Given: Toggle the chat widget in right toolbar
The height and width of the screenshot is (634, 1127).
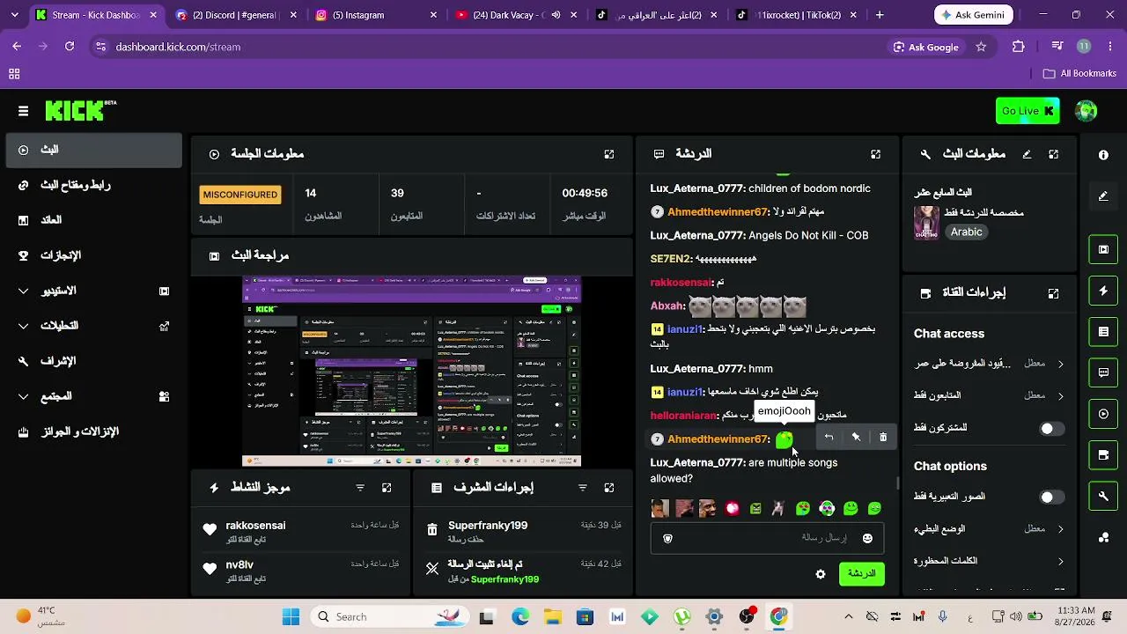Looking at the screenshot, I should pyautogui.click(x=1104, y=372).
